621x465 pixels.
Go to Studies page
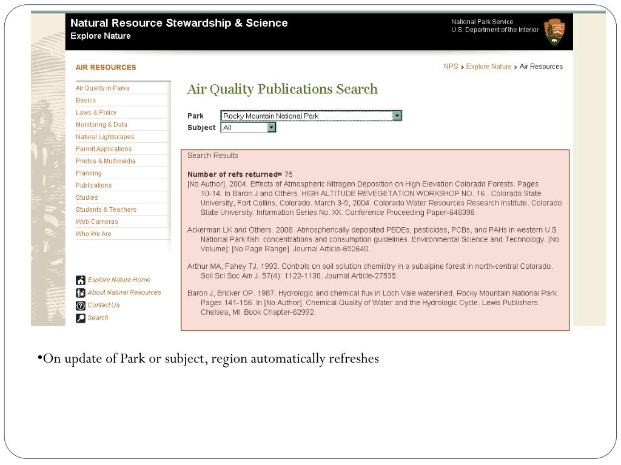pos(87,197)
